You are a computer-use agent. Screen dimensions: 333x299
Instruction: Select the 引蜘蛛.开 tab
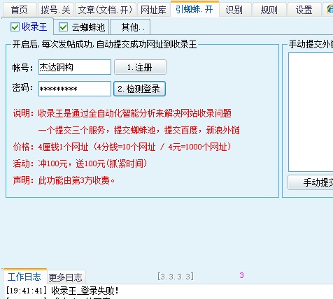[x=194, y=9]
